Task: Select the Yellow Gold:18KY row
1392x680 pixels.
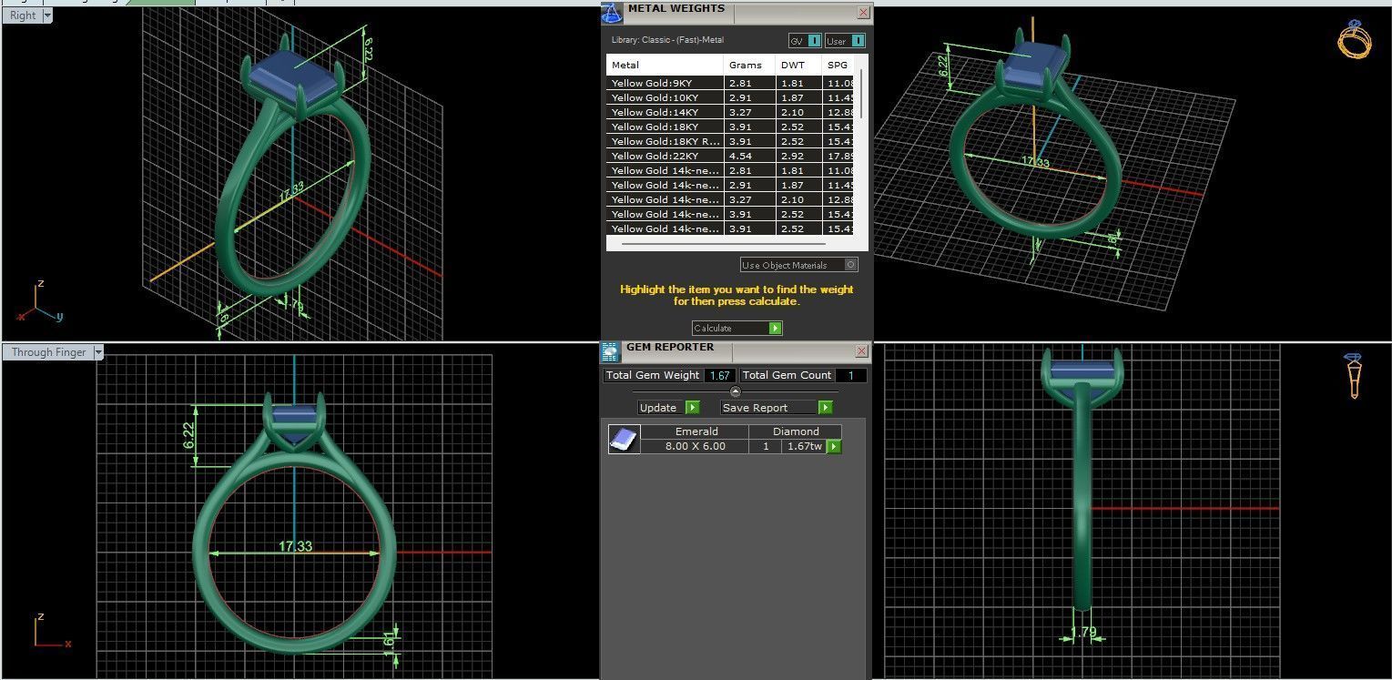Action: [x=732, y=127]
